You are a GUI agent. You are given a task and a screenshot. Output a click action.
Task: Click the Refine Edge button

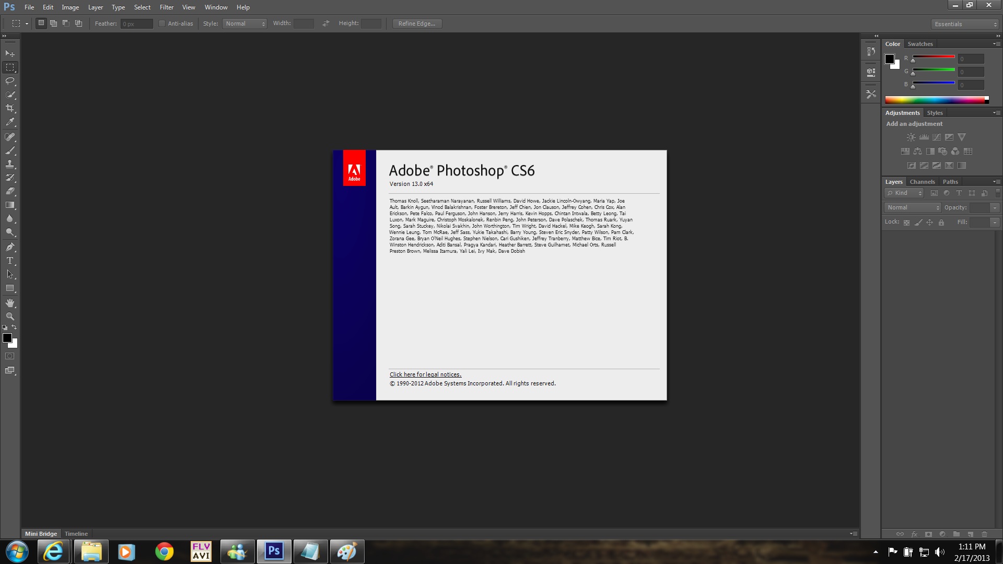point(415,23)
